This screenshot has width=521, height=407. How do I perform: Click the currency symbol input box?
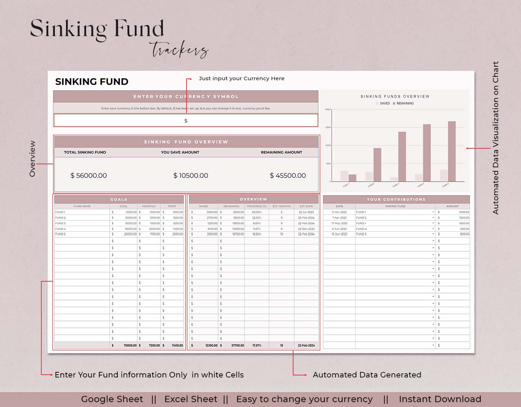(x=186, y=121)
